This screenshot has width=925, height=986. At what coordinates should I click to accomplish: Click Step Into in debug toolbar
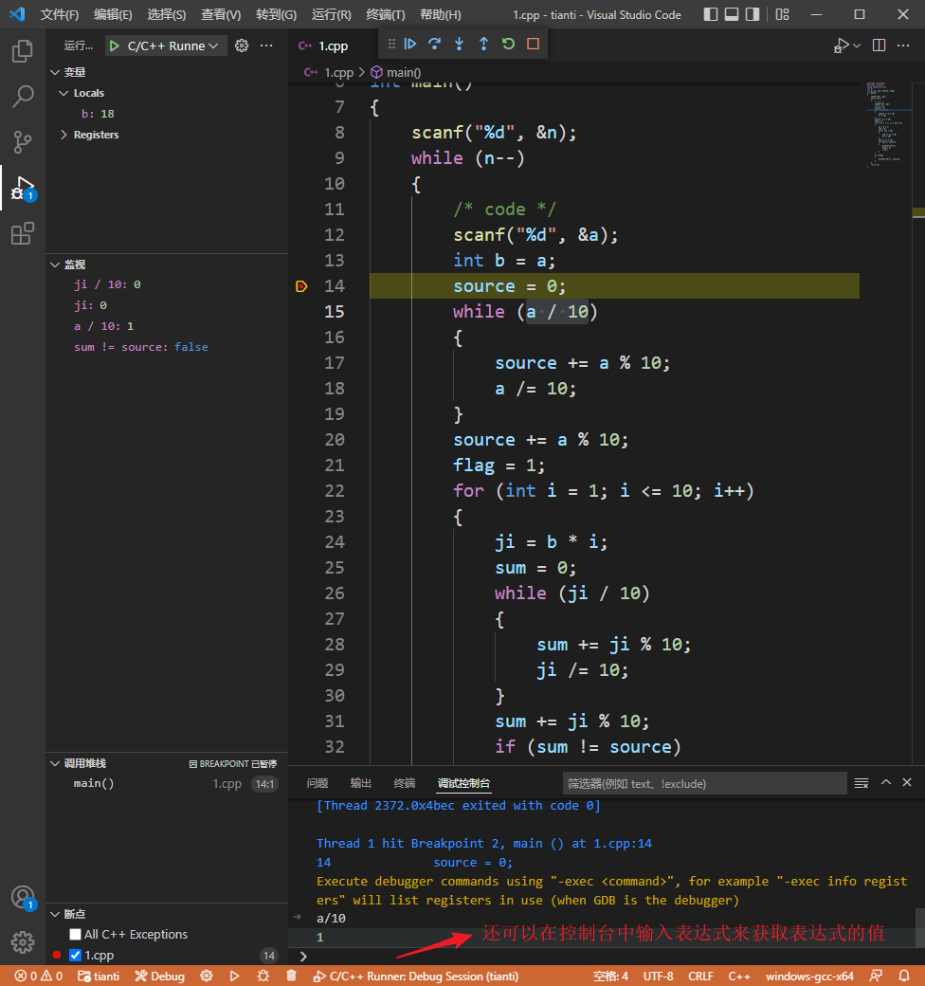[460, 44]
